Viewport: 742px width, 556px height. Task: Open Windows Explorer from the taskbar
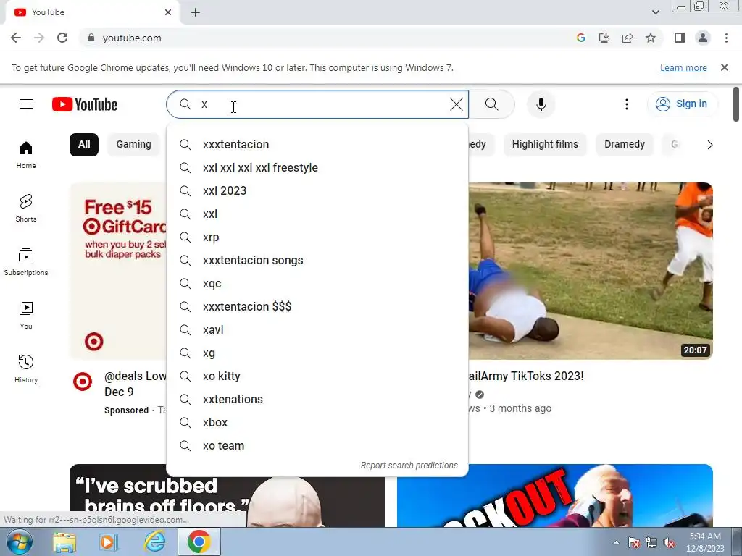(64, 542)
